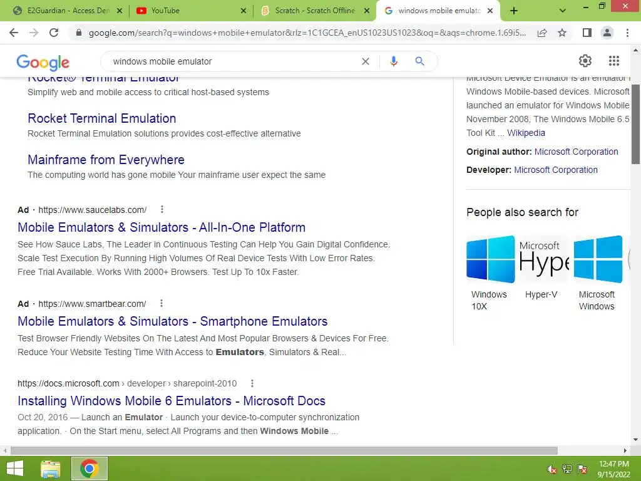Open Chrome side panel
The height and width of the screenshot is (481, 641).
coord(587,33)
